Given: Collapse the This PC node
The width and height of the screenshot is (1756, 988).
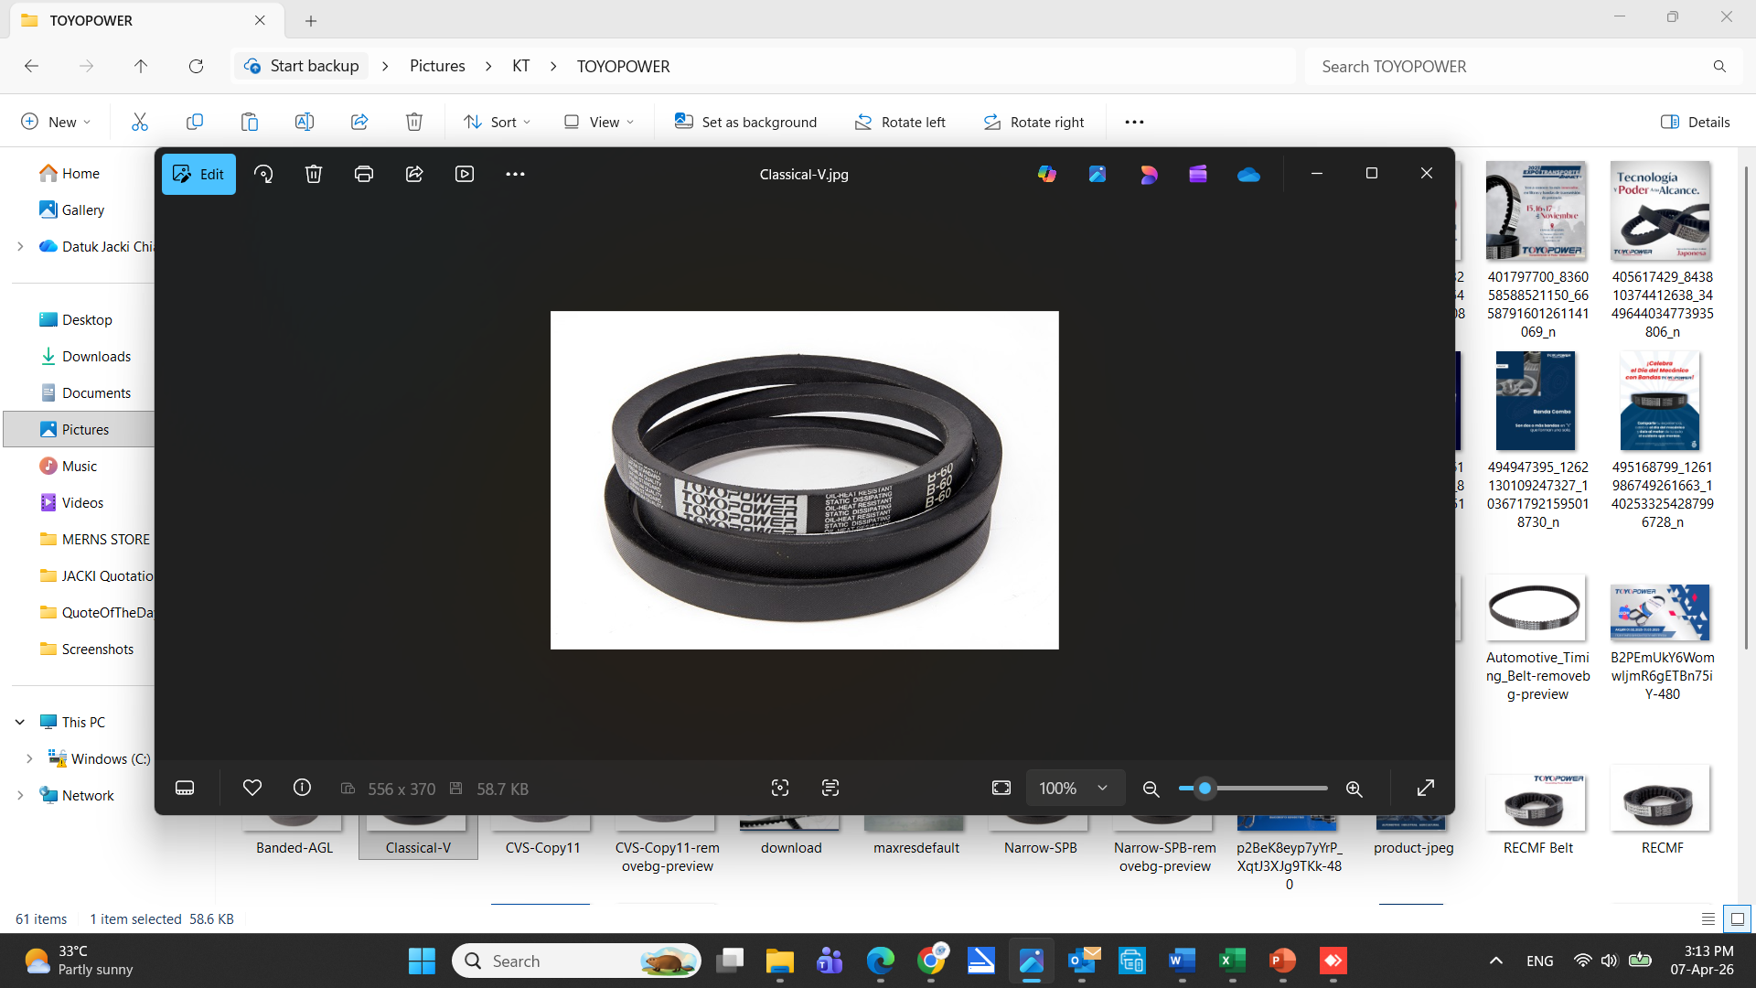Looking at the screenshot, I should (x=20, y=722).
